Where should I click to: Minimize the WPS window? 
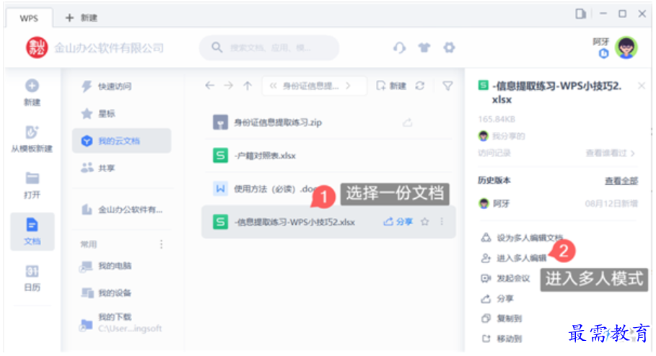click(x=603, y=14)
